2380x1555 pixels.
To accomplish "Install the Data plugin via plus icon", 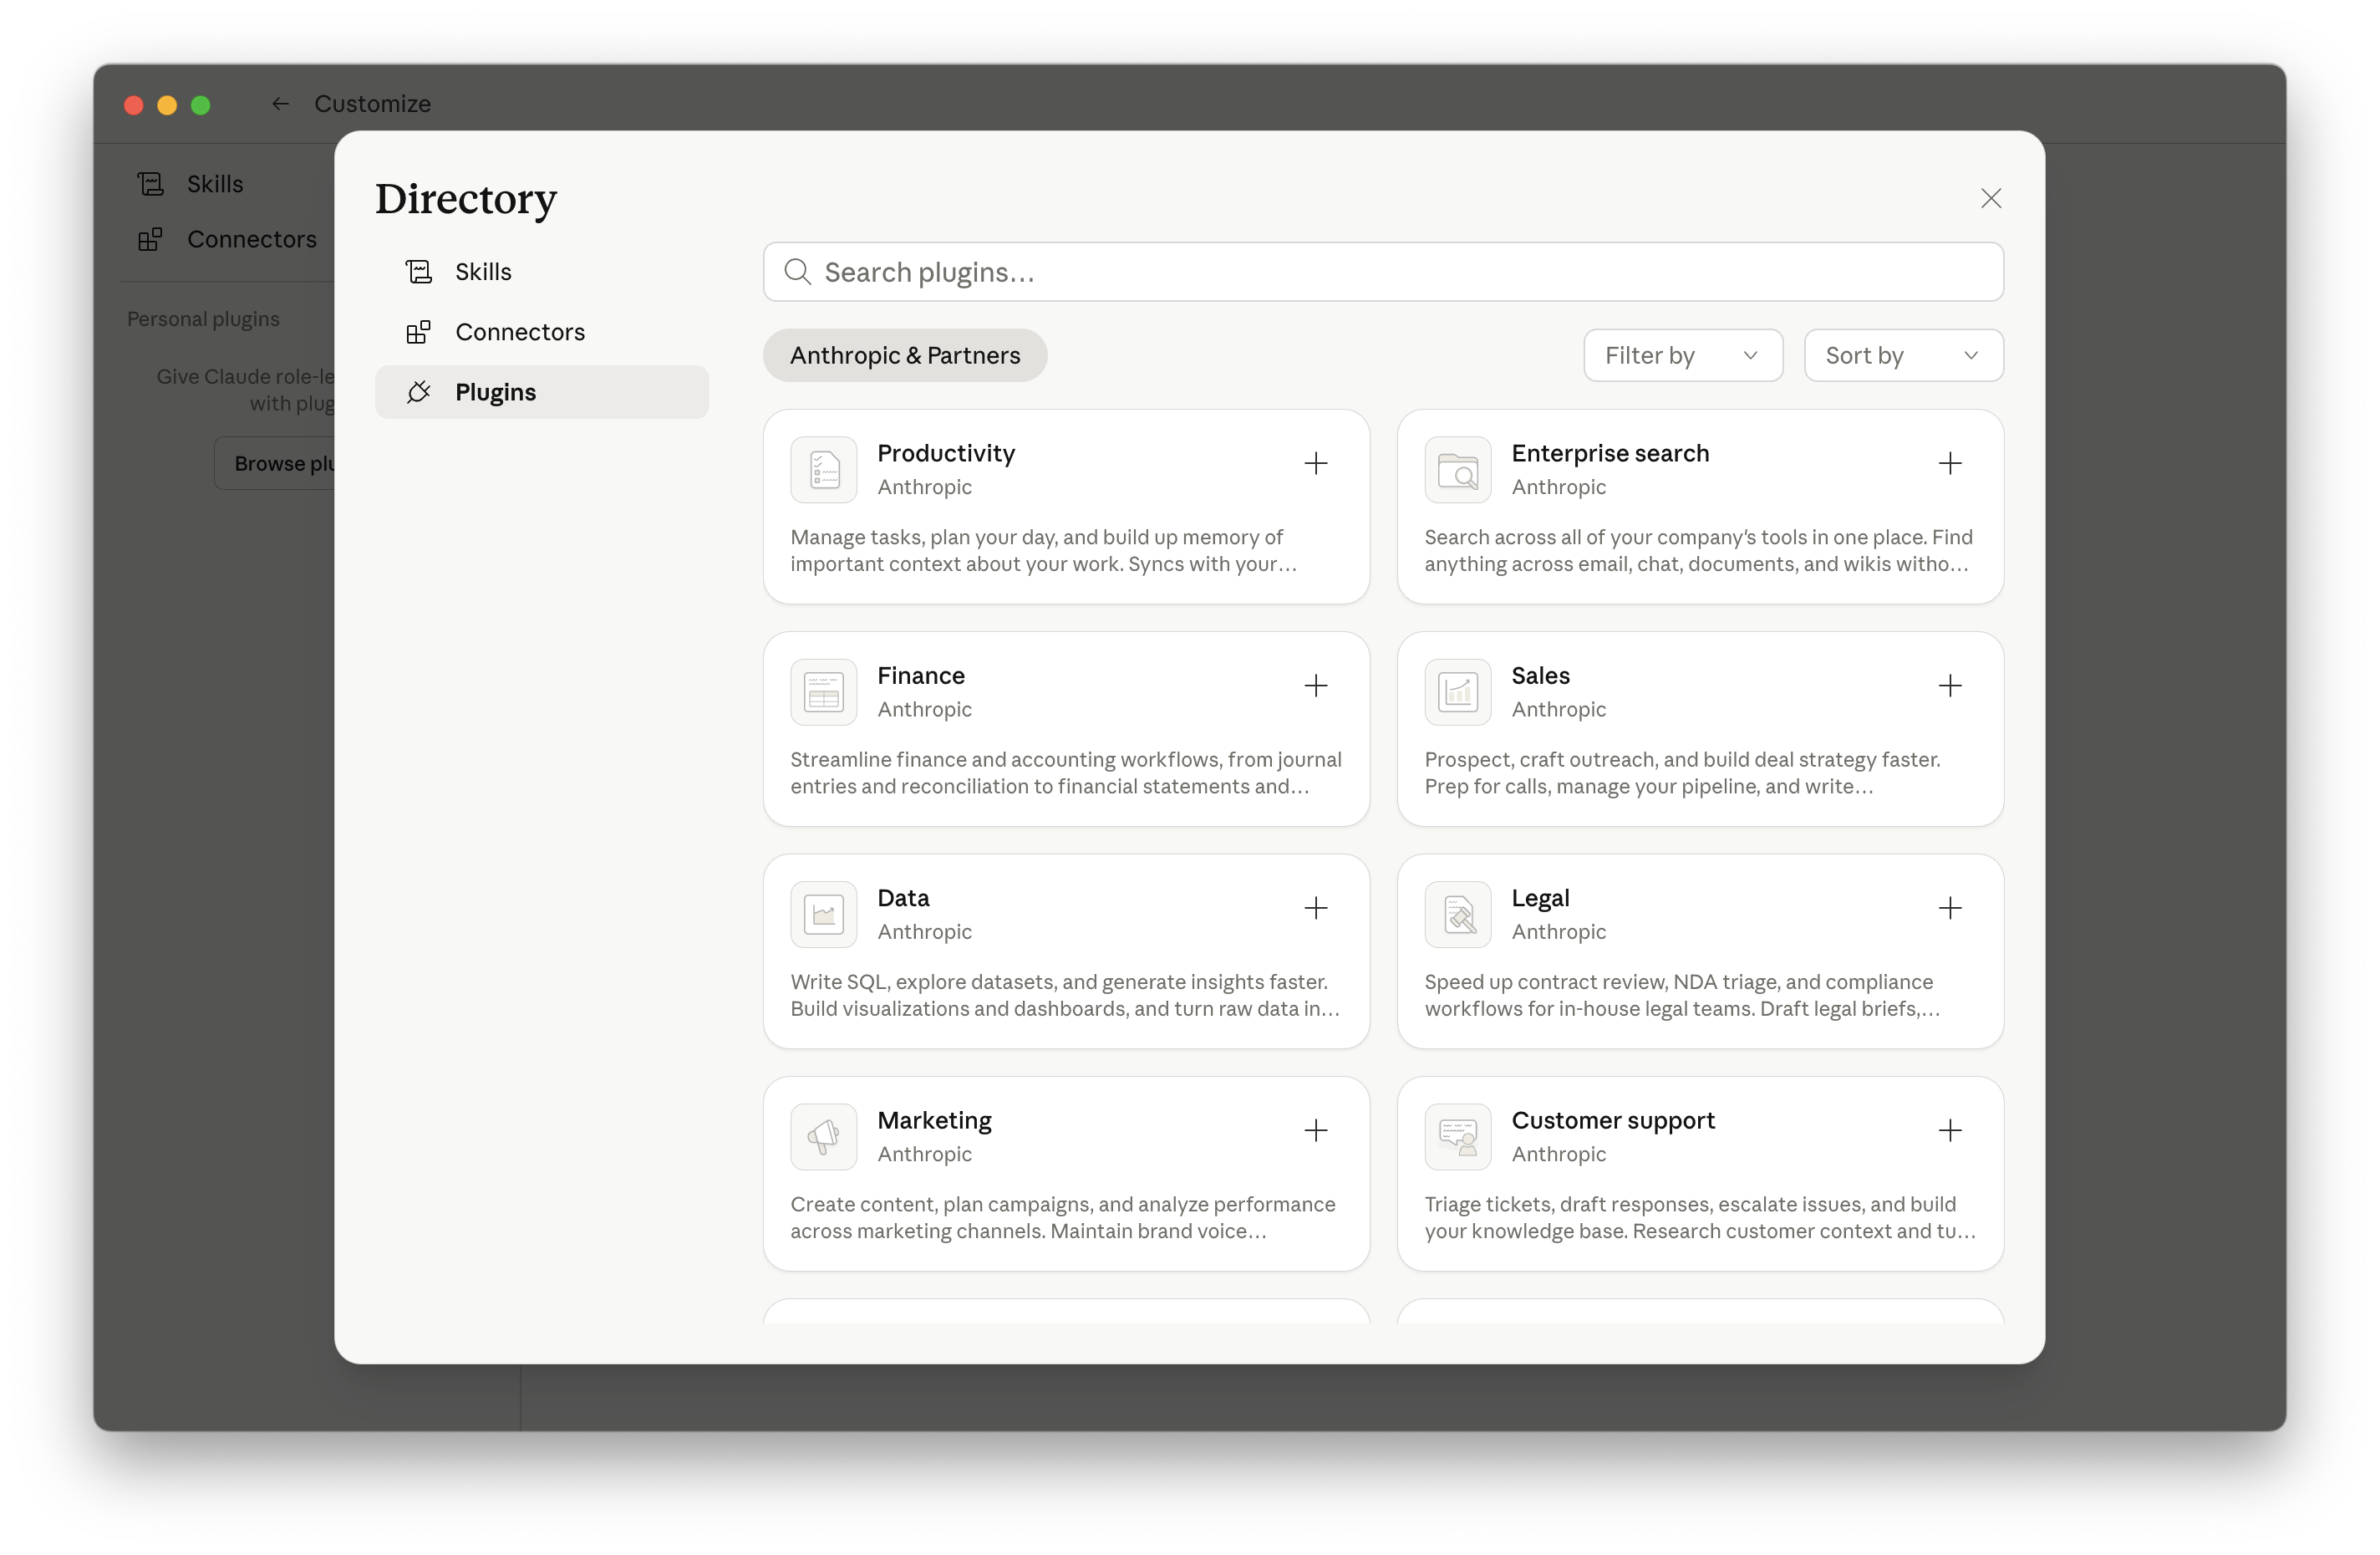I will [x=1315, y=908].
